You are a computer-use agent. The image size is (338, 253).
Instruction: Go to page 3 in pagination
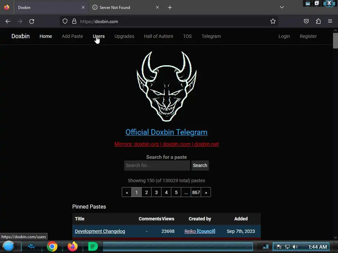[156, 192]
